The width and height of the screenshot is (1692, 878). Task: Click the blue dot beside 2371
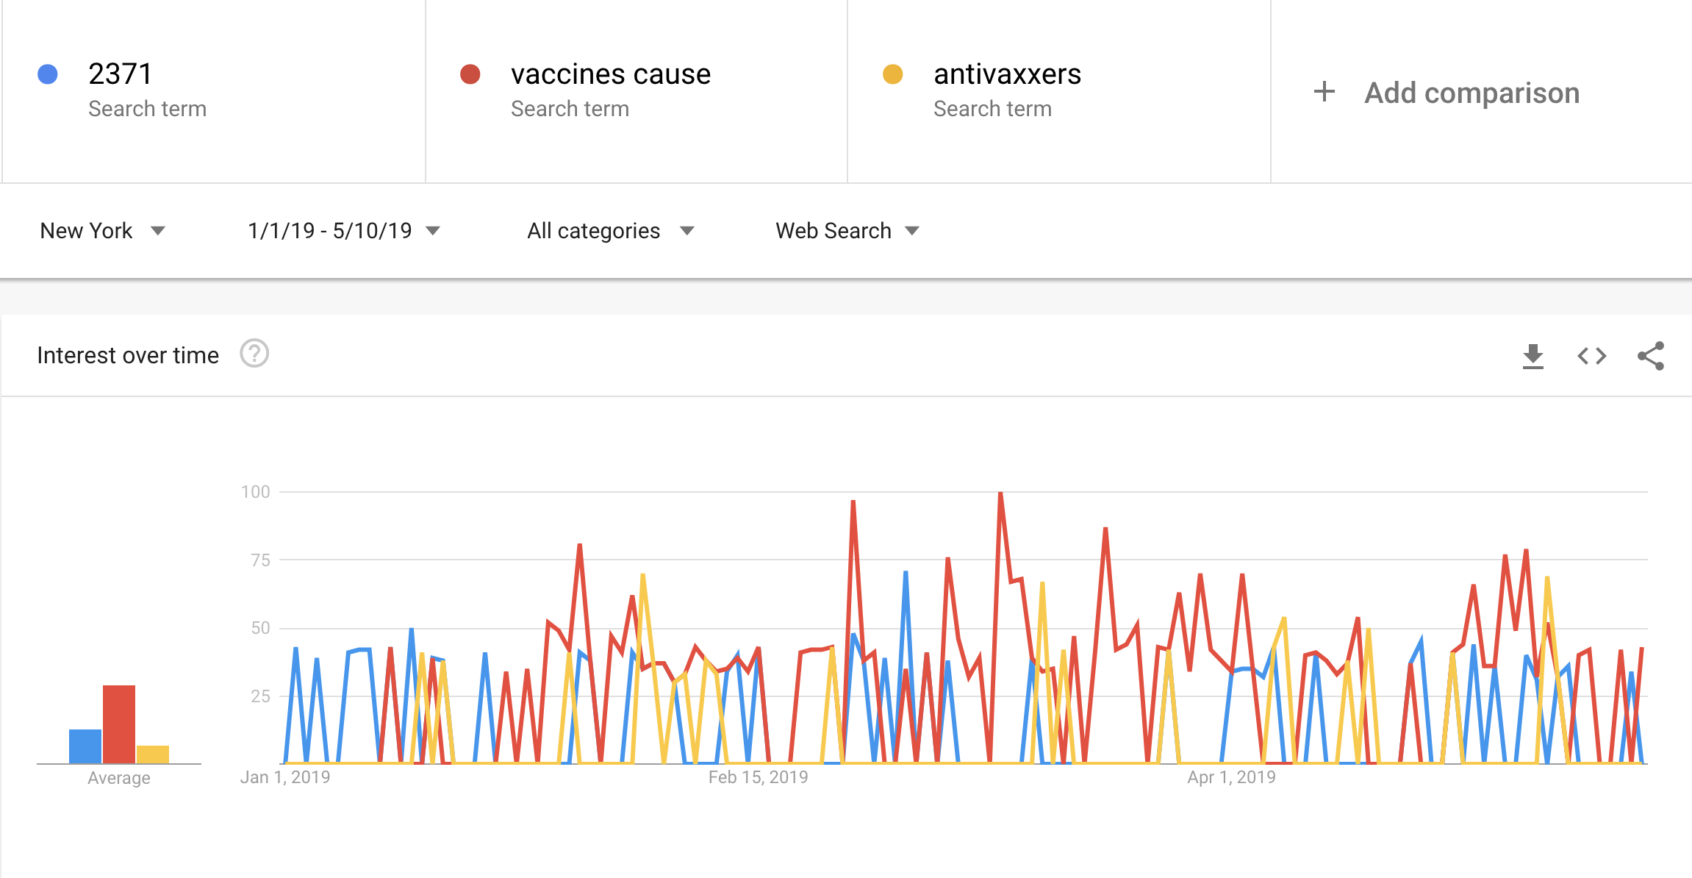(x=48, y=74)
